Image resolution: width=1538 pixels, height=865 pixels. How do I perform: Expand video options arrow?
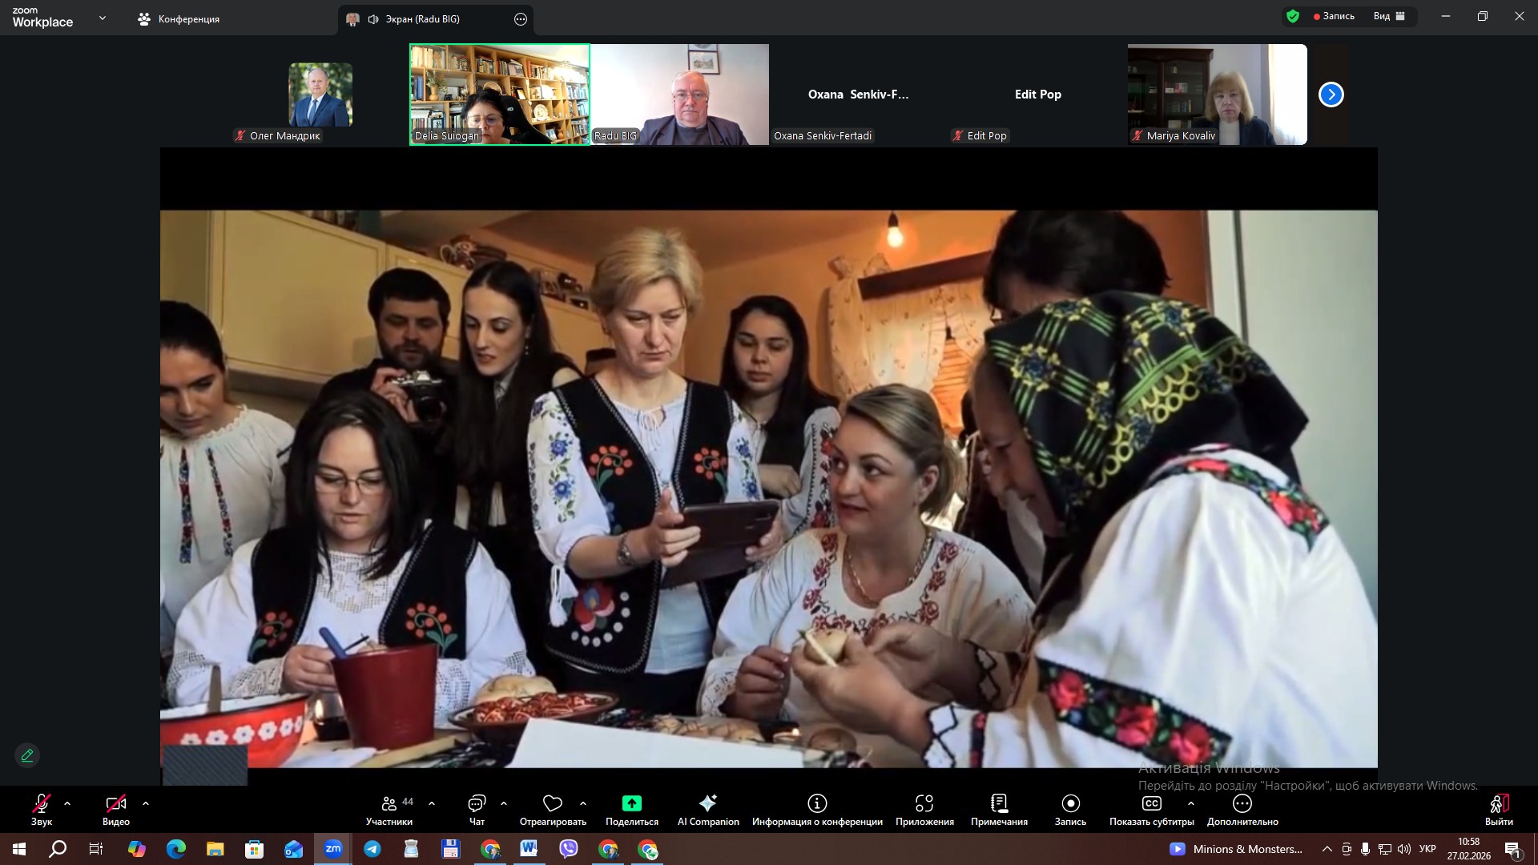point(146,803)
